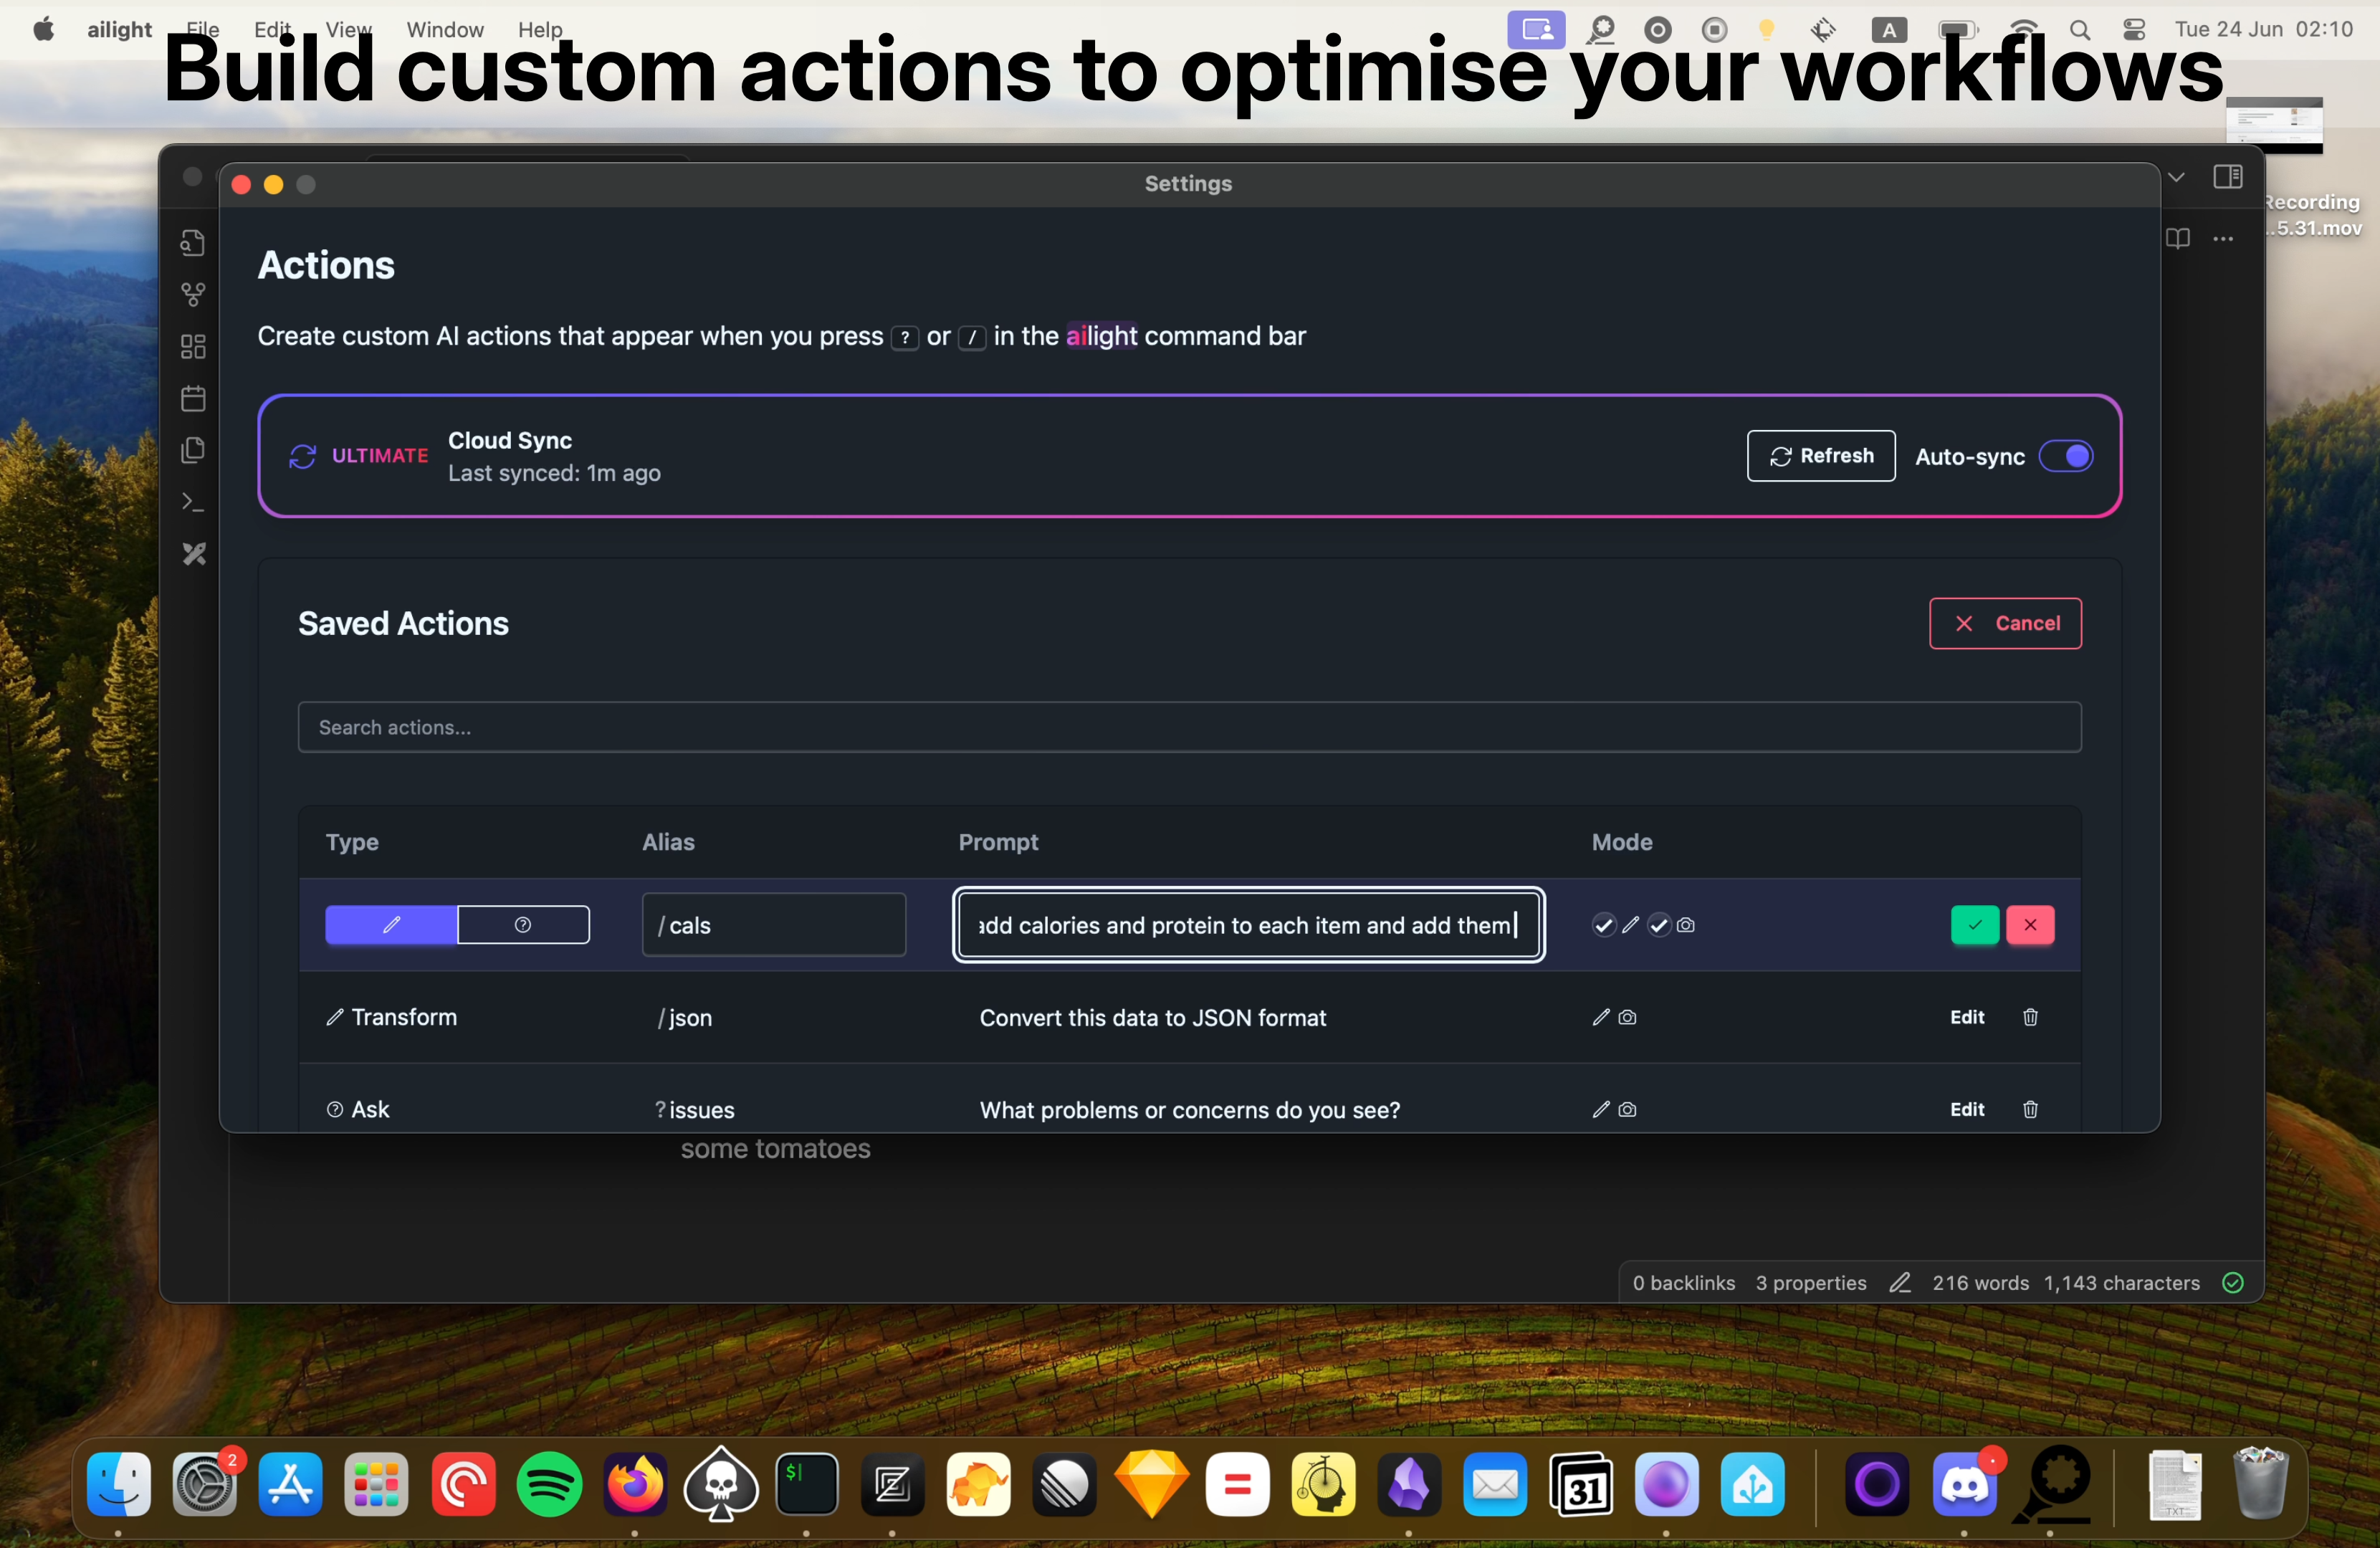The width and height of the screenshot is (2380, 1548).
Task: Click the pencil mode icon in cals row
Action: tap(1630, 925)
